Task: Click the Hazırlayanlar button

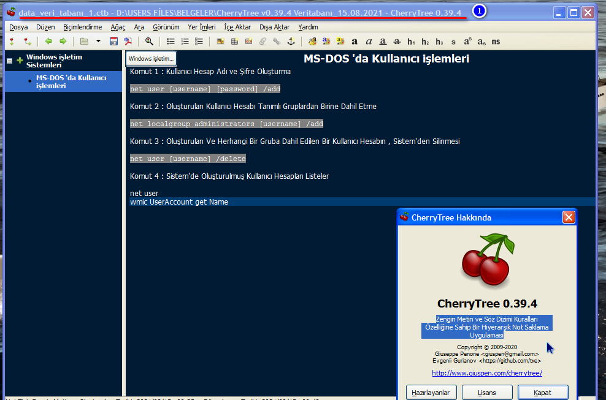Action: (x=431, y=392)
